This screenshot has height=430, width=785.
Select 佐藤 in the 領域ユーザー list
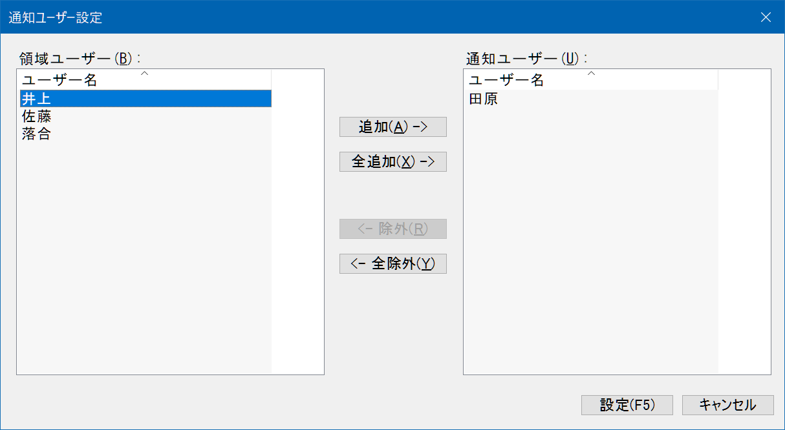(145, 117)
